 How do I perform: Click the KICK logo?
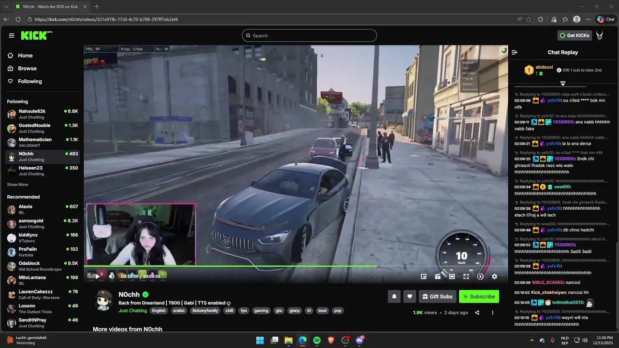(x=37, y=35)
